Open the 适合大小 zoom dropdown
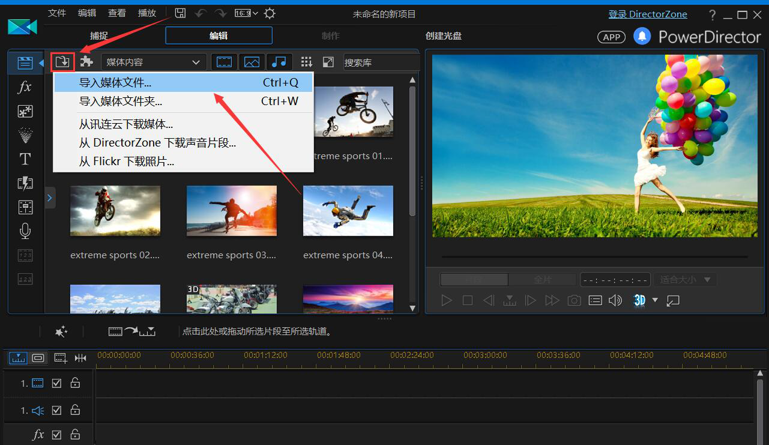This screenshot has height=445, width=769. 684,279
